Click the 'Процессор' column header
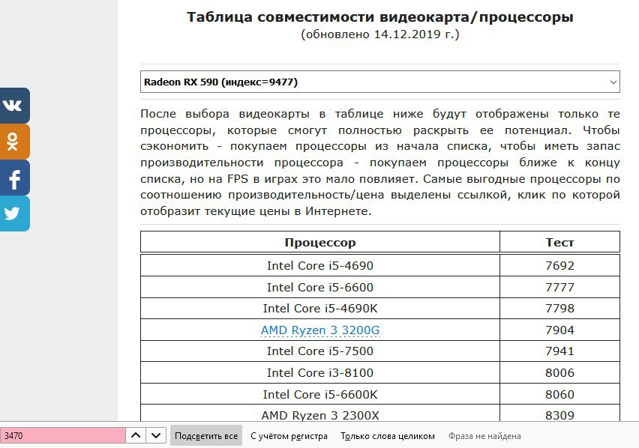This screenshot has height=448, width=639. point(320,242)
